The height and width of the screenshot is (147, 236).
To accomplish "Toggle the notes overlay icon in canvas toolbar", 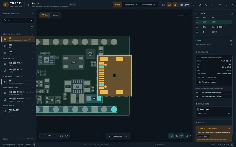I will 187,136.
